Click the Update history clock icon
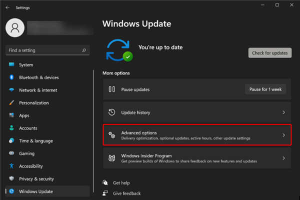Viewport: 300px width, 200px height. tap(111, 112)
